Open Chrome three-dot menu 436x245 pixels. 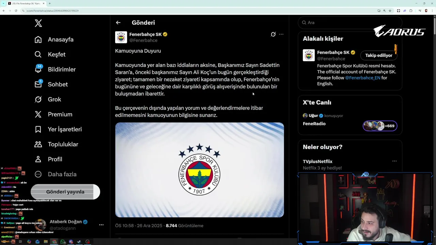point(432,11)
